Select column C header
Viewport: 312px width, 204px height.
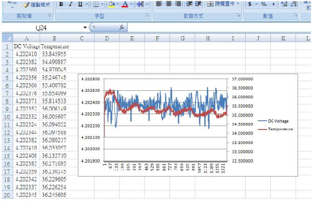tap(82, 38)
